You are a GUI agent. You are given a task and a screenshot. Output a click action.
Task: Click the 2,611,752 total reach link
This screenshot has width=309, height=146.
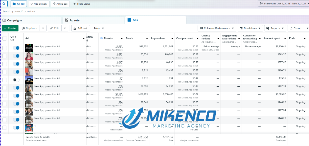tap(143, 137)
